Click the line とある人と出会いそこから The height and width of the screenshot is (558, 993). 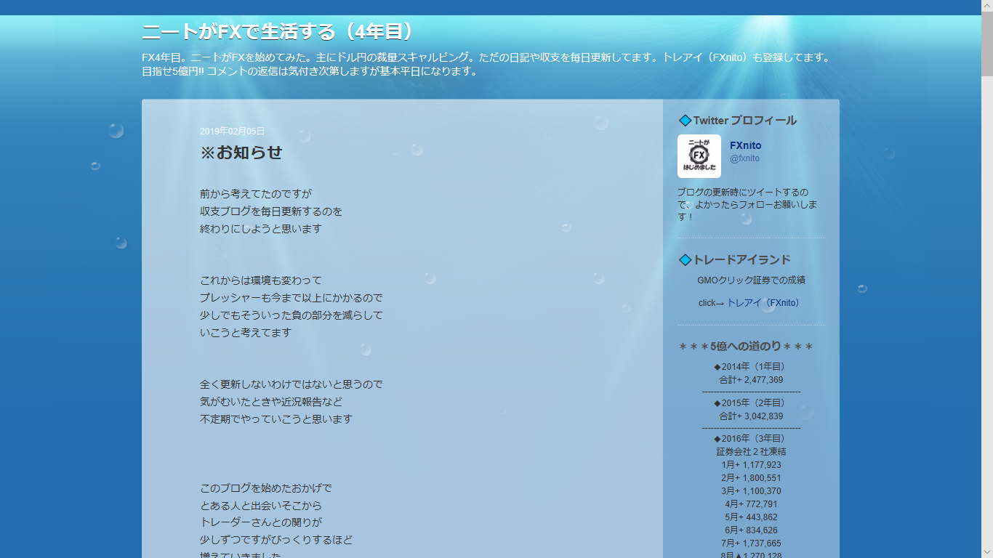point(261,506)
